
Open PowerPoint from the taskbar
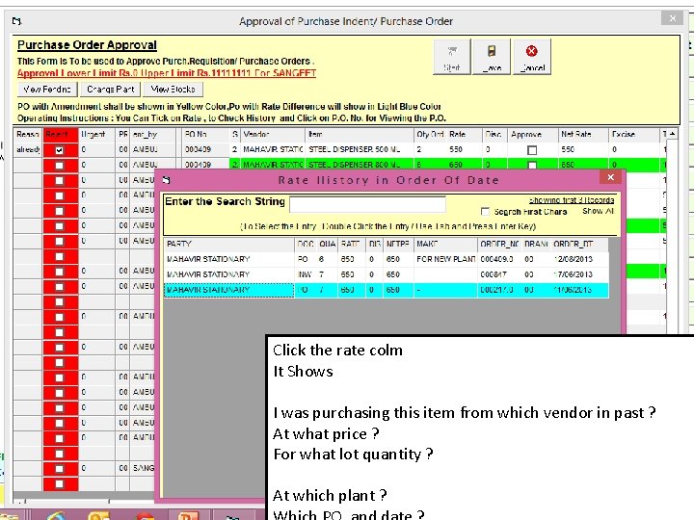[x=189, y=515]
